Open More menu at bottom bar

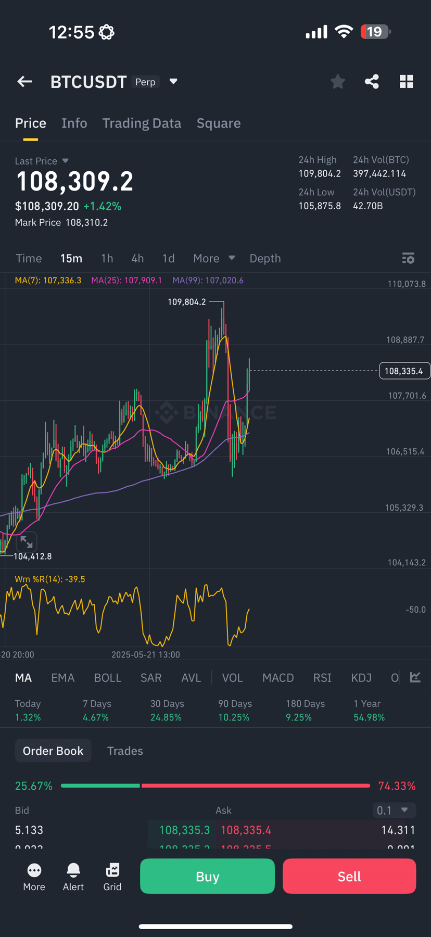[34, 877]
